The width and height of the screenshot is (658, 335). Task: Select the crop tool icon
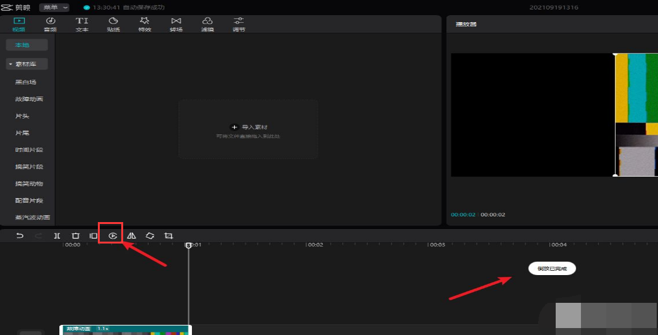169,235
